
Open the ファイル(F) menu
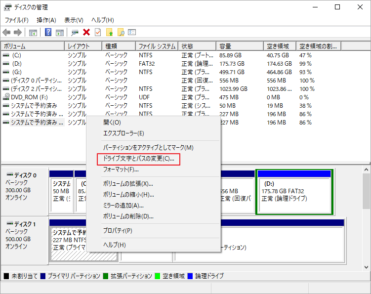[17, 20]
